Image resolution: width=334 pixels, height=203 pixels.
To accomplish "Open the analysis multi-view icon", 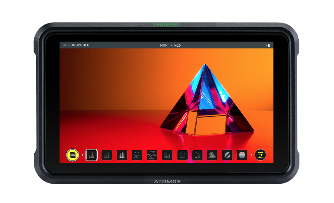I will [x=197, y=155].
